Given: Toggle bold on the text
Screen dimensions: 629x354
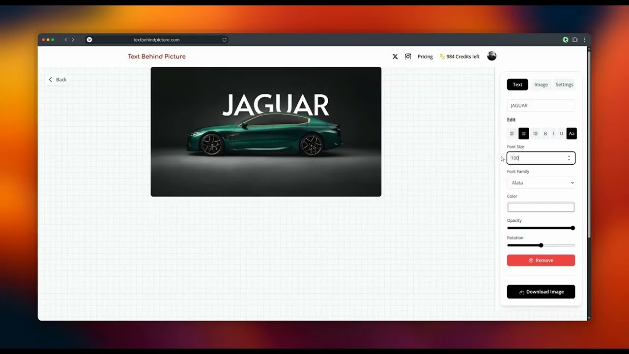Looking at the screenshot, I should pos(545,133).
